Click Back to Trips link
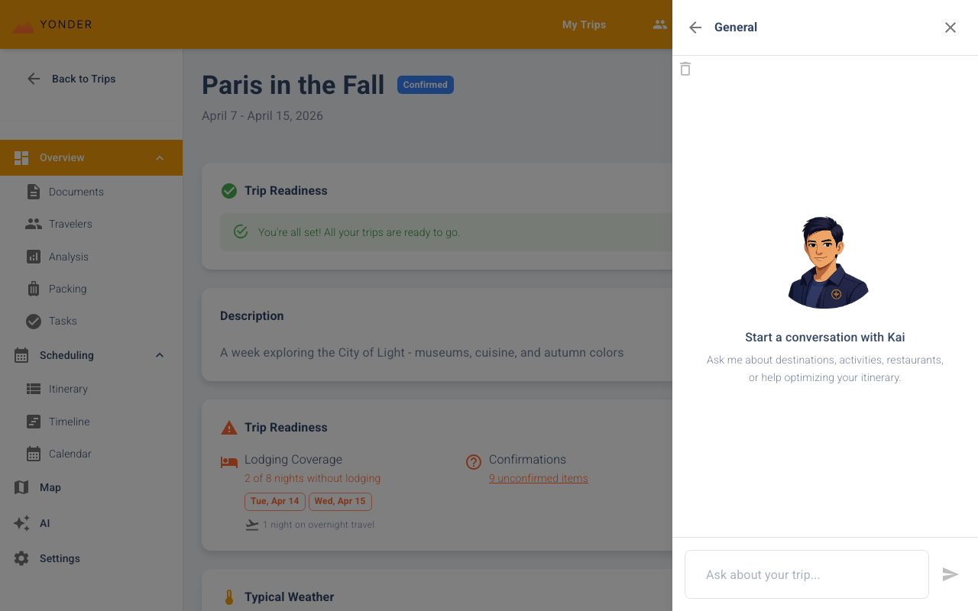 coord(83,79)
